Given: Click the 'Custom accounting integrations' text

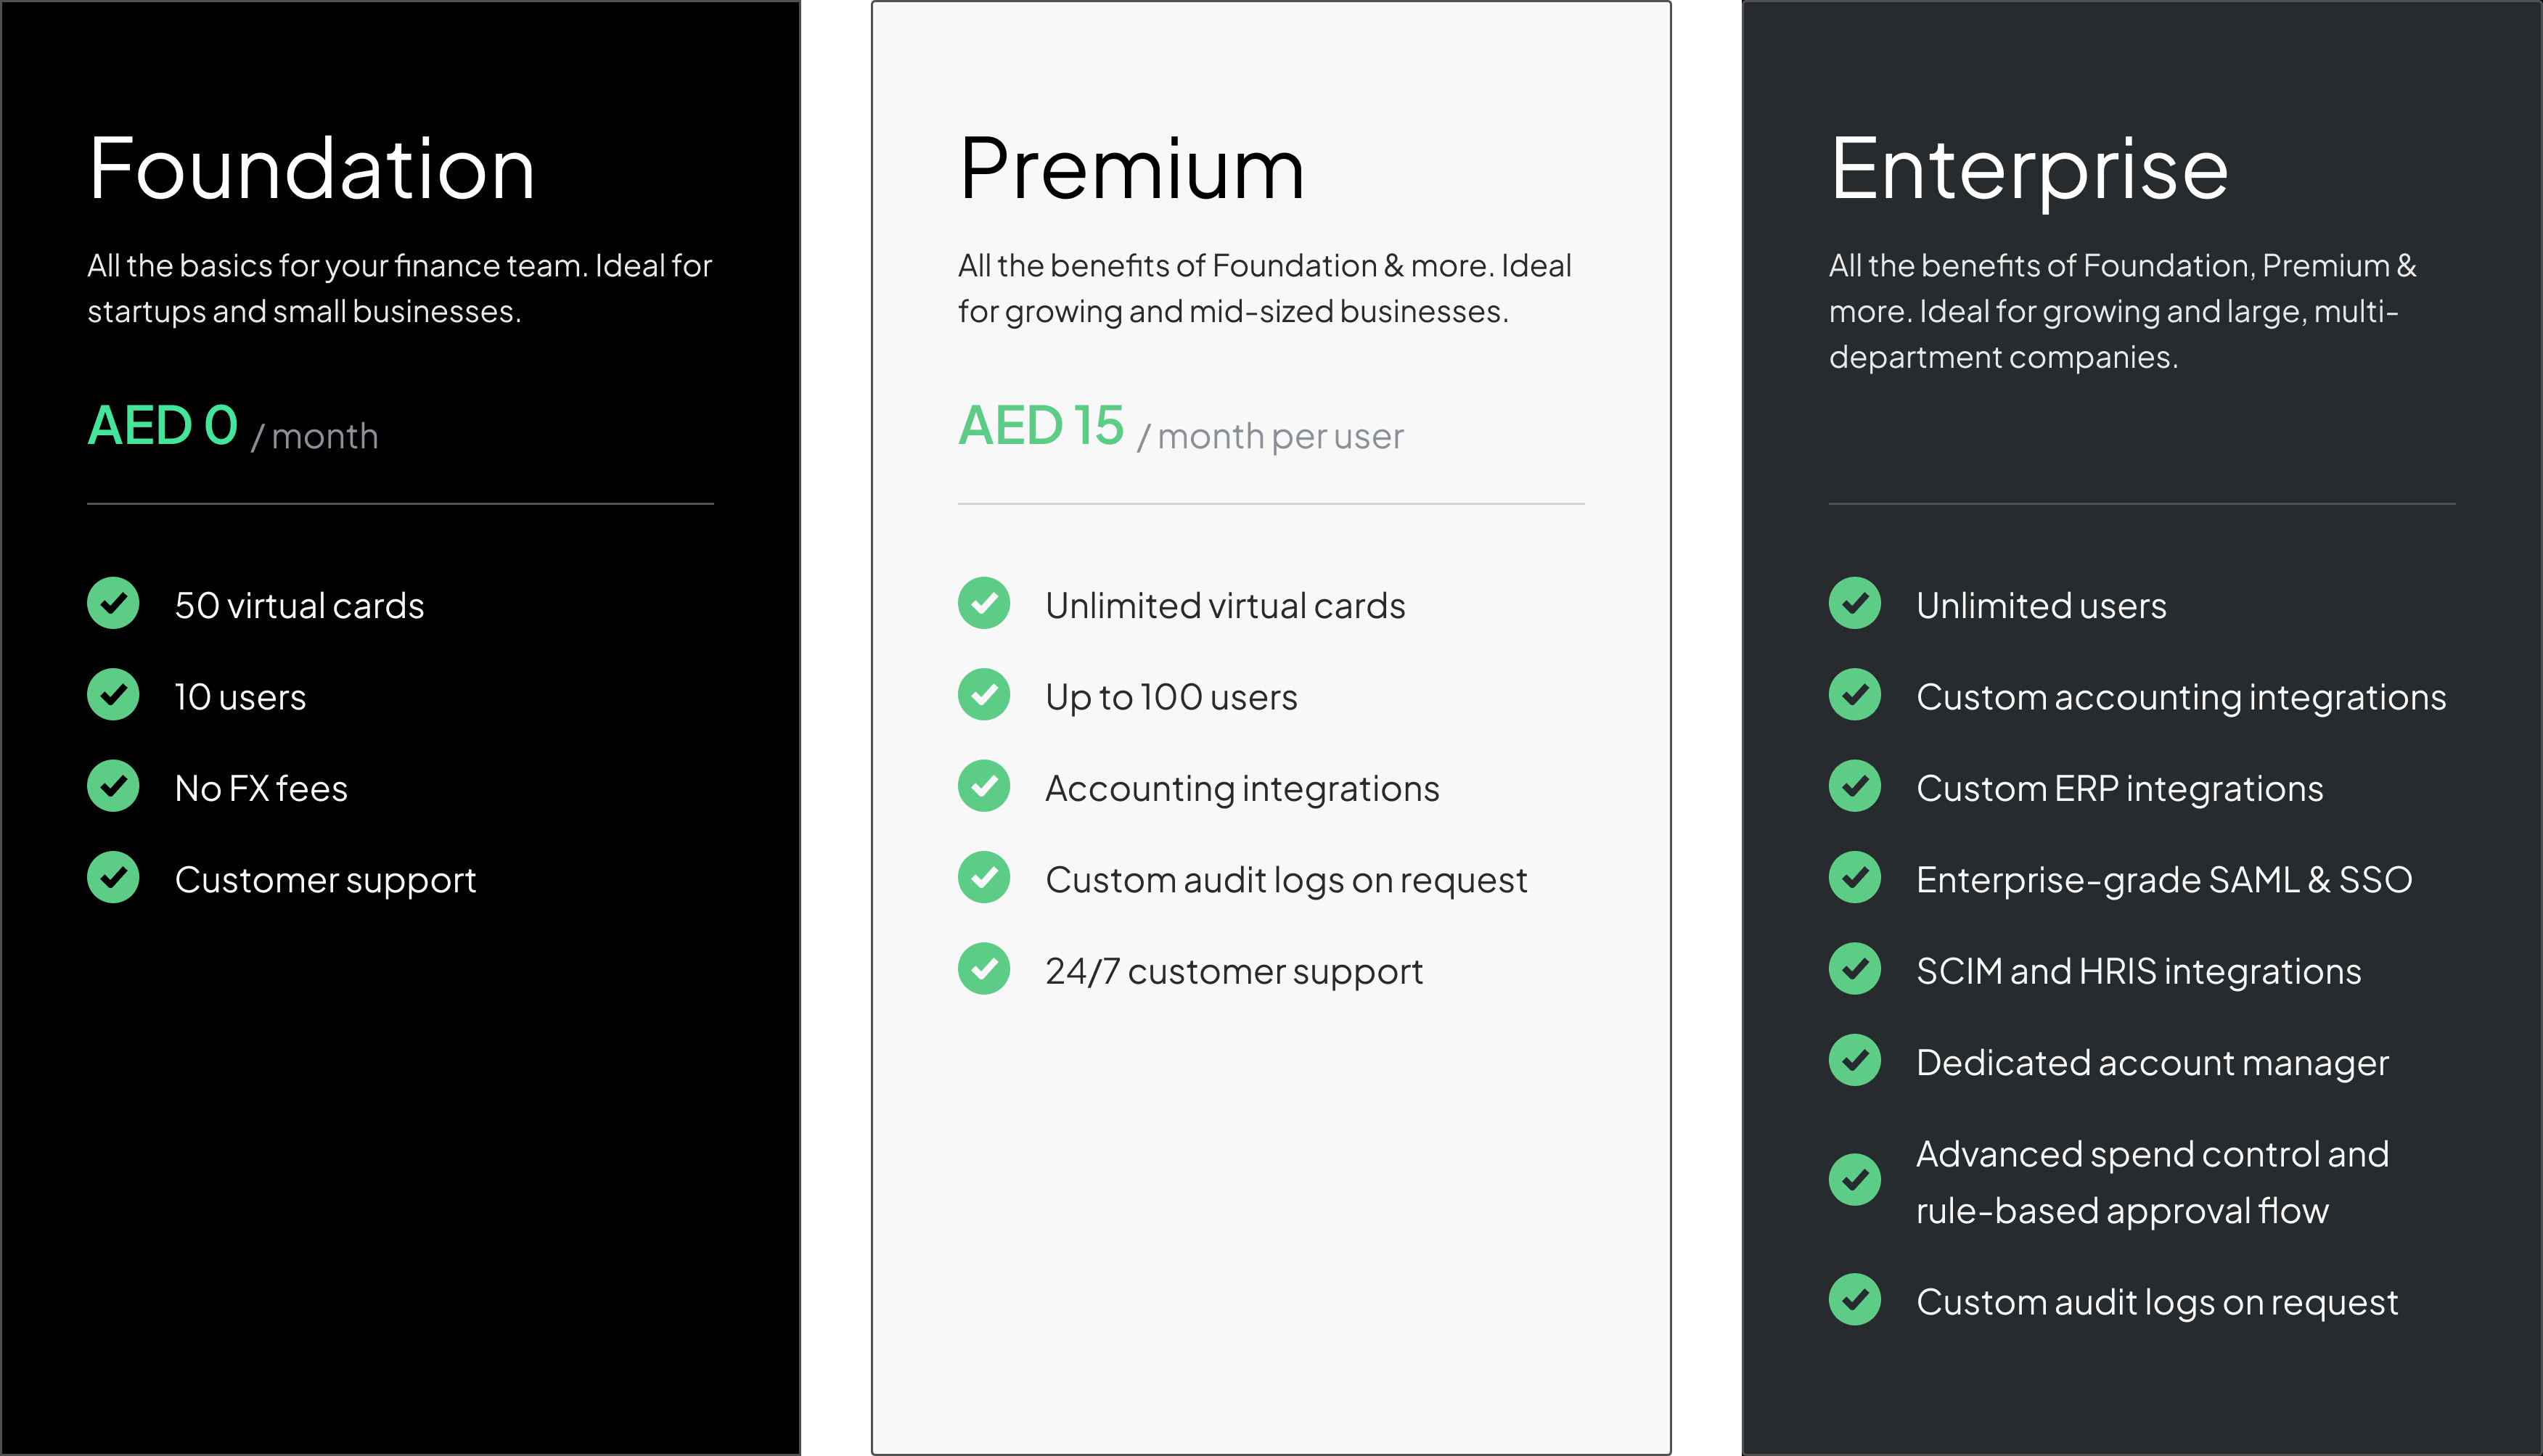Looking at the screenshot, I should click(x=2182, y=698).
